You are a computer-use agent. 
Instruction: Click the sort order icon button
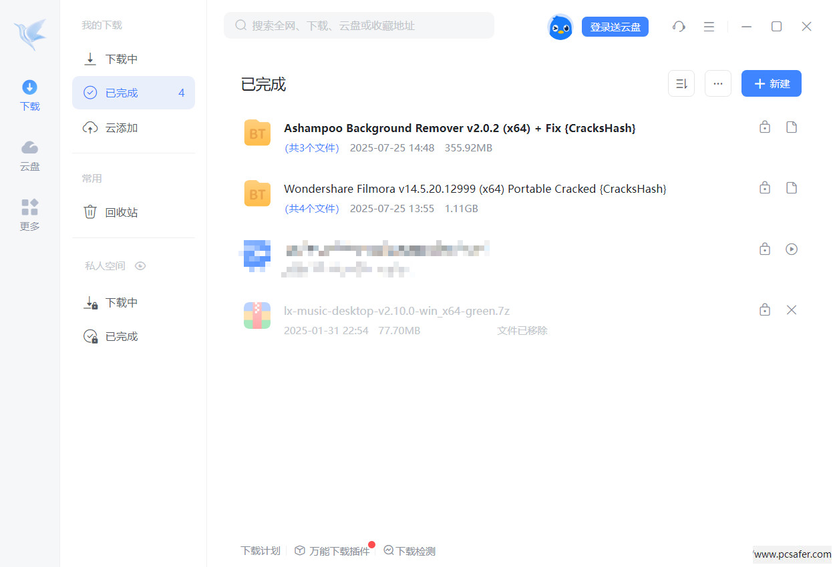pos(681,83)
